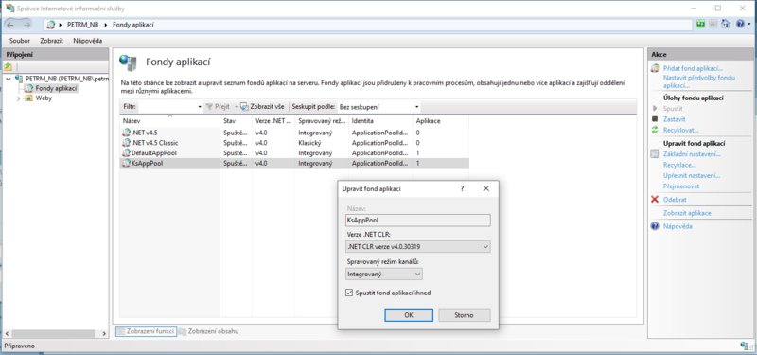Click Storno button in dialog

click(465, 315)
